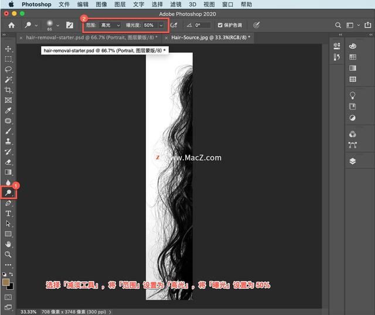
Task: Expand the toolbox with the double arrows
Action: point(4,35)
